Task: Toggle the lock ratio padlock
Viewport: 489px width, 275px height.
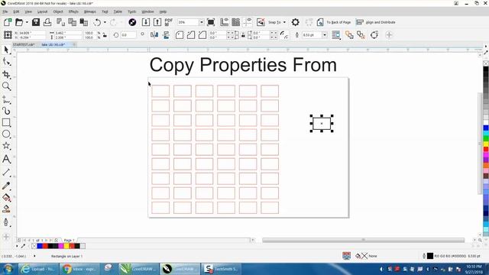Action: coord(105,35)
